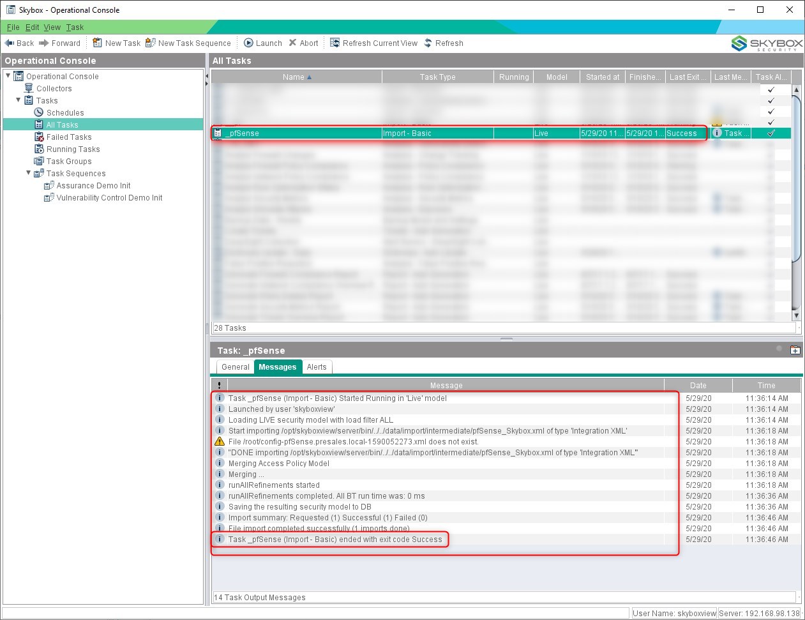Image resolution: width=805 pixels, height=620 pixels.
Task: Click the 'Import - Basic' cell of _pfSense
Action: tap(438, 133)
